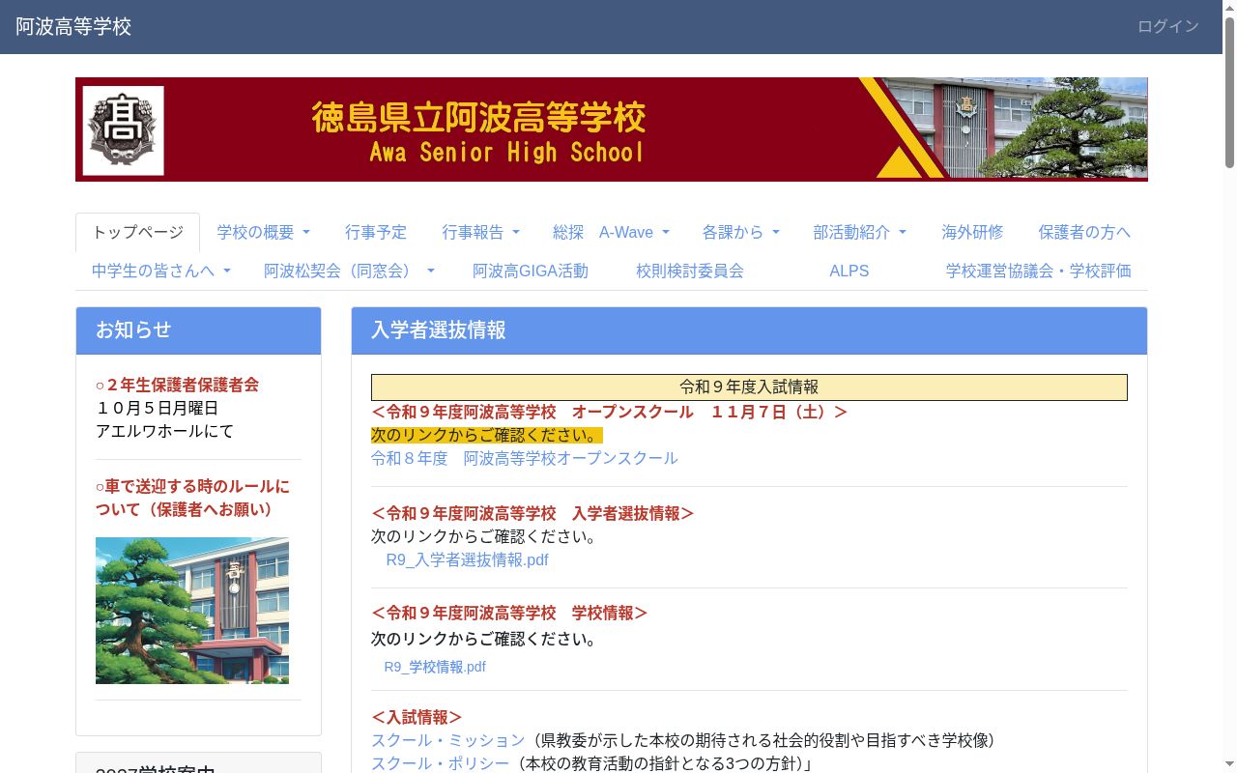Open 学校運営協議会・学校評価 menu item
1237x773 pixels.
click(1039, 271)
